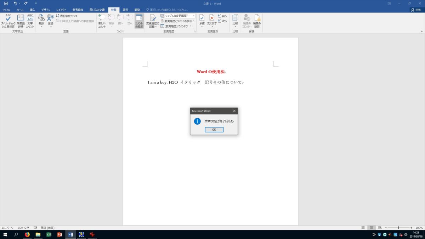This screenshot has height=239, width=425.
Task: Close the Microsoft Word dialog
Action: [234, 111]
